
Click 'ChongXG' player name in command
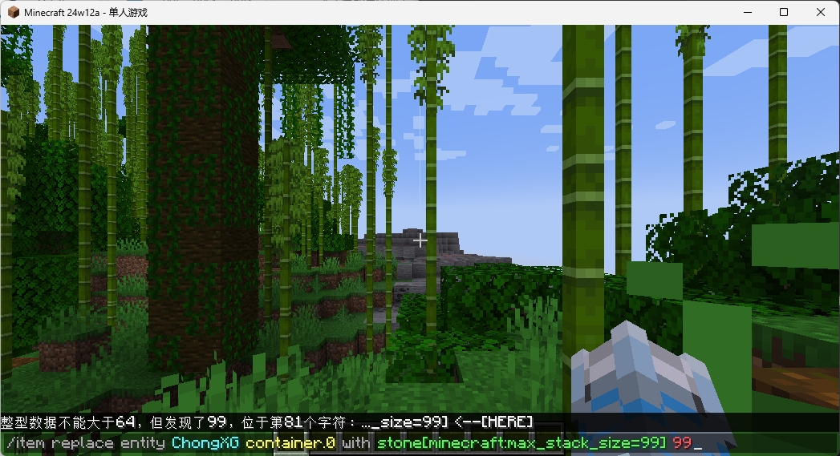click(205, 443)
